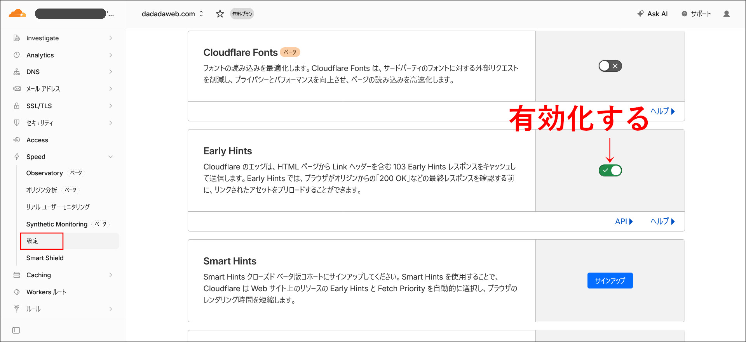Screen dimensions: 746x342
Task: Open the サポート menu
Action: pos(697,14)
